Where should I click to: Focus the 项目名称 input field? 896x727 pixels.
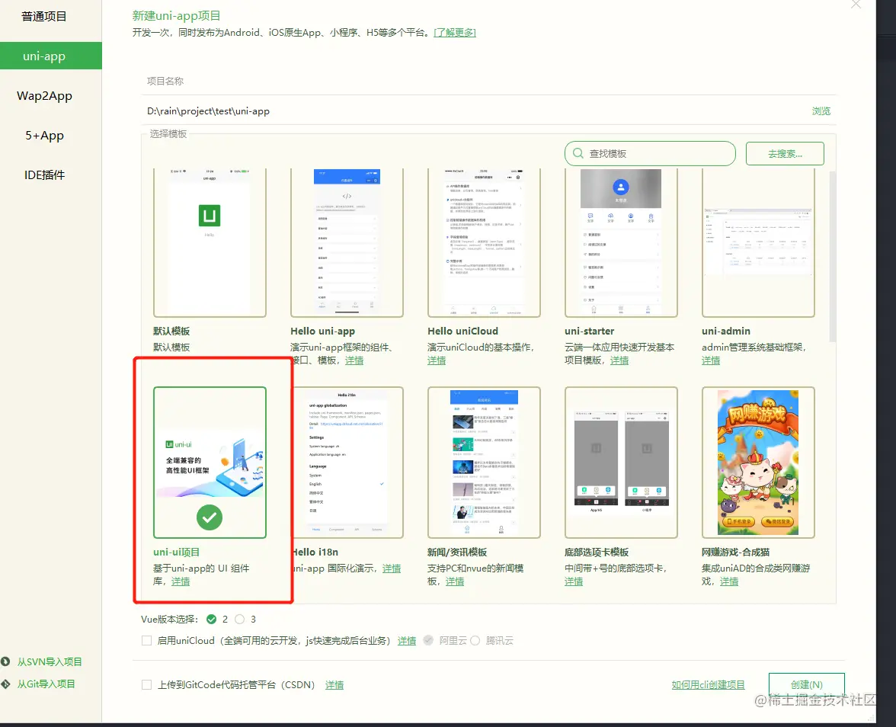coord(488,81)
